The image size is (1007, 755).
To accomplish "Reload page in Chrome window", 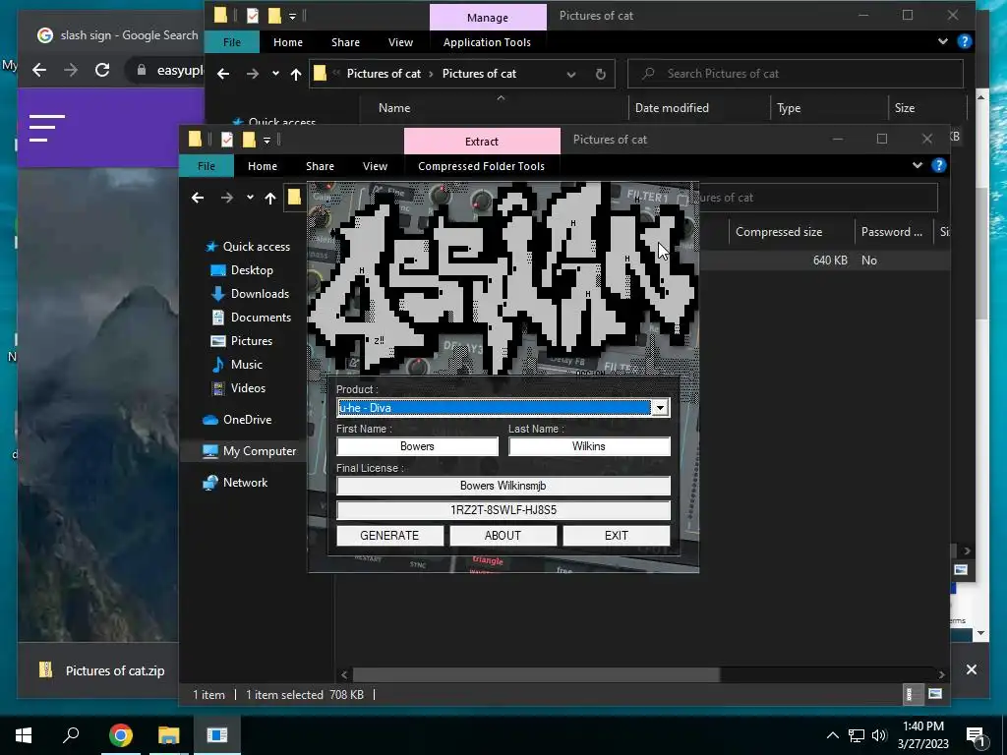I will tap(102, 70).
